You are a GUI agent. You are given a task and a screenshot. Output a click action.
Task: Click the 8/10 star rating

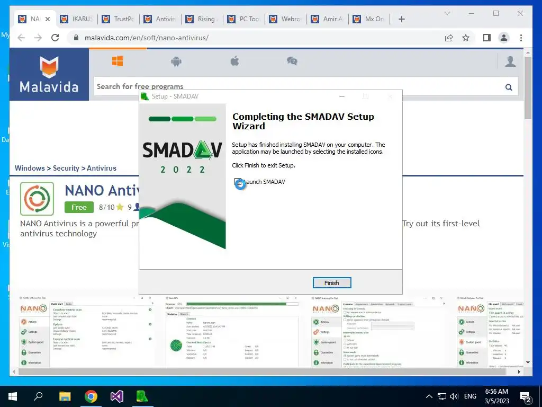point(111,207)
